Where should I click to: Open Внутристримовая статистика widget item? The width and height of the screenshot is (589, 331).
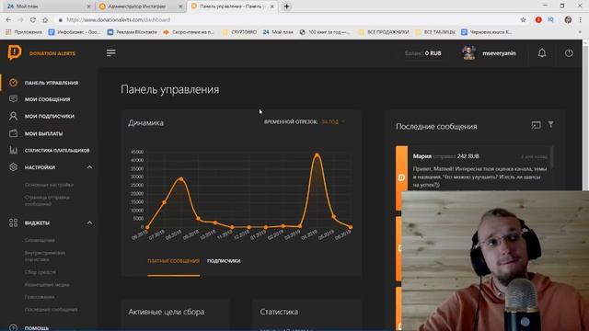(x=45, y=256)
